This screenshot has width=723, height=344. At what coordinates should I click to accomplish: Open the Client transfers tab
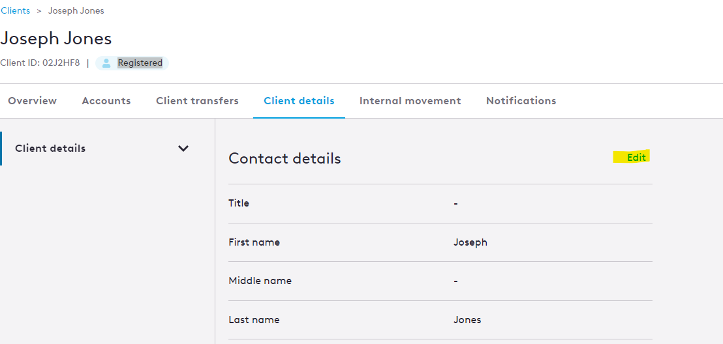tap(197, 101)
